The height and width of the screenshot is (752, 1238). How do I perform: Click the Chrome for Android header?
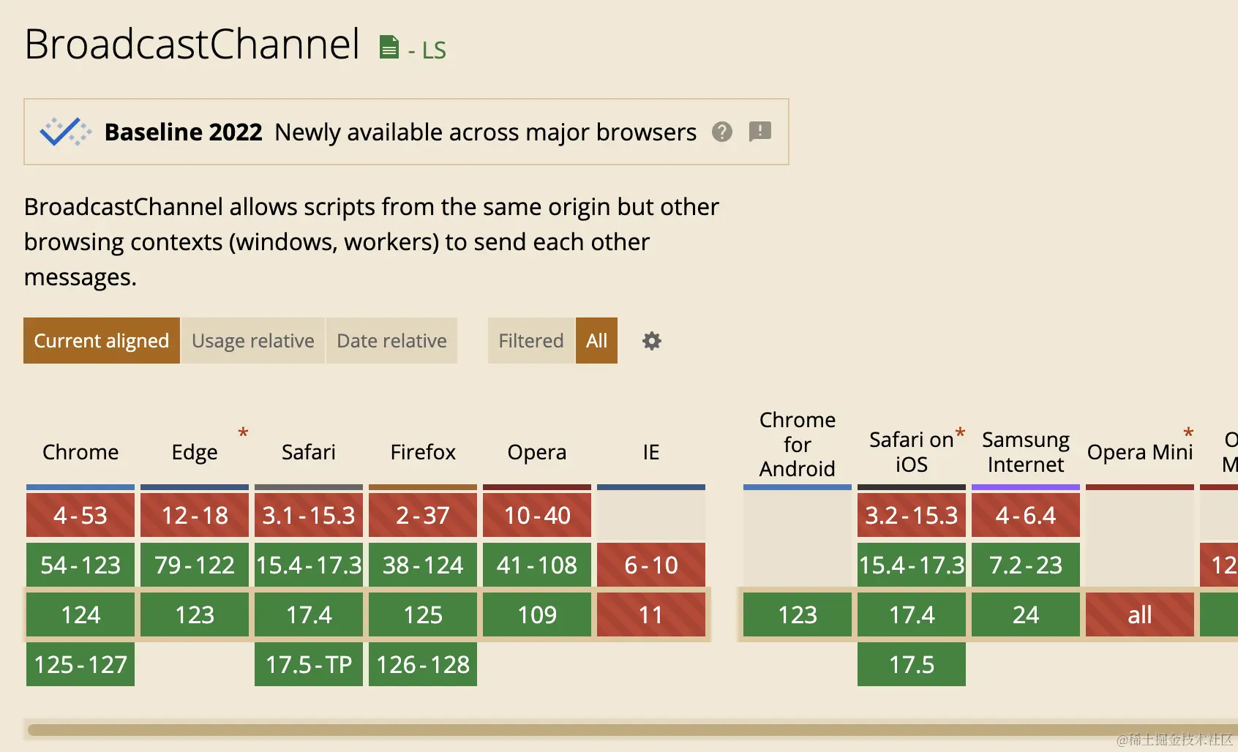[x=798, y=444]
